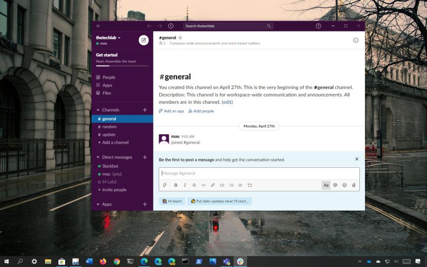Viewport: 427px width, 267px height.
Task: Open the Help question mark icon
Action: (319, 26)
